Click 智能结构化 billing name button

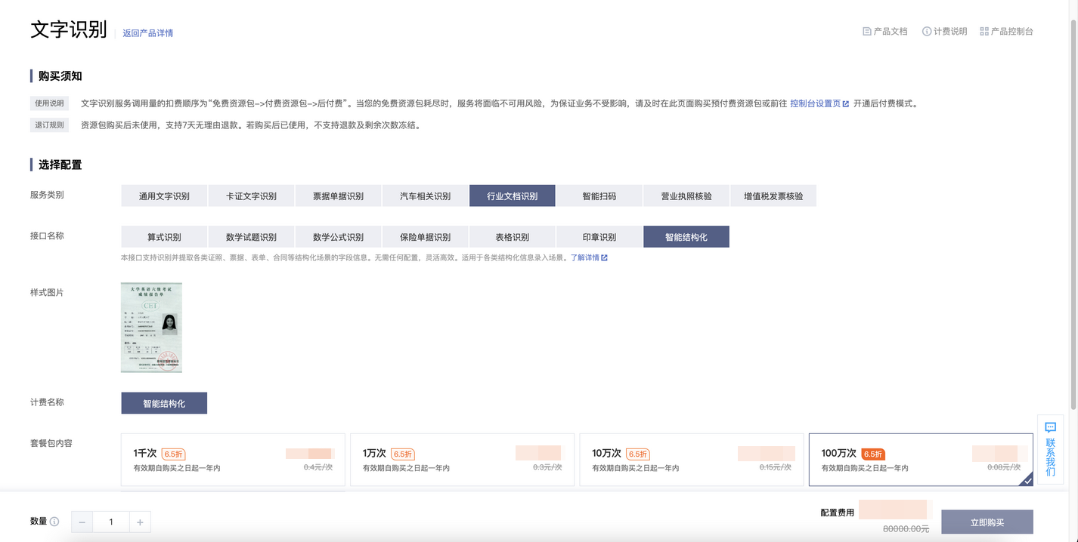tap(164, 403)
